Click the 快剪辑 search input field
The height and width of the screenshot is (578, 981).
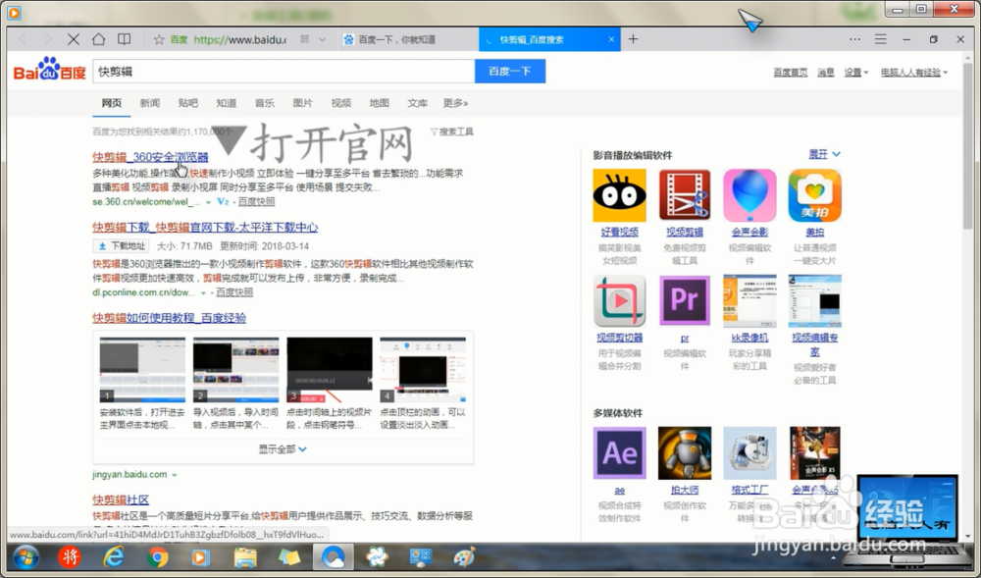coord(284,72)
